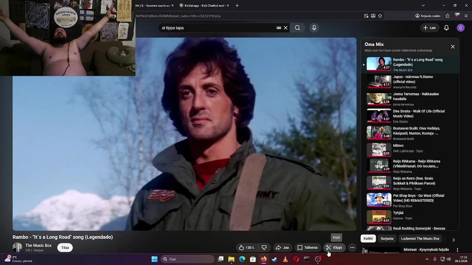Open the Windows Start menu

pyautogui.click(x=155, y=259)
